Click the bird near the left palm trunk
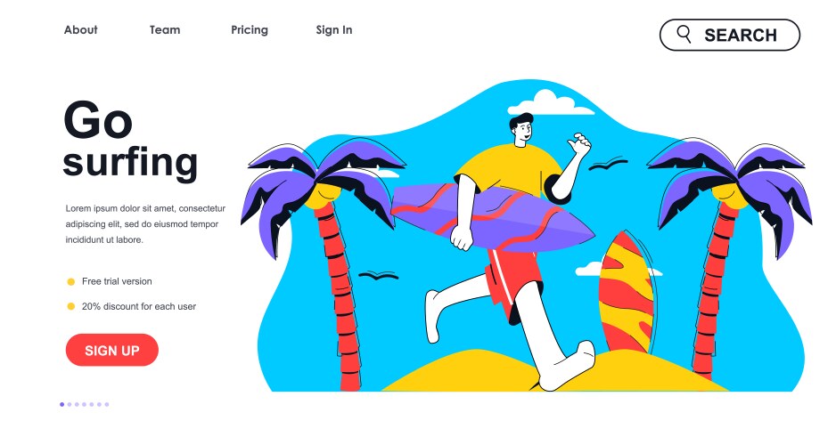 click(379, 275)
